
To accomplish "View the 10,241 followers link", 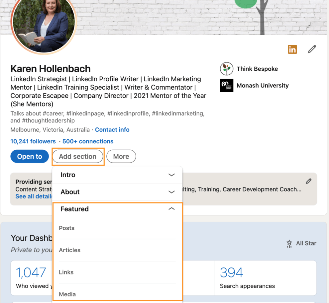I will pos(33,141).
